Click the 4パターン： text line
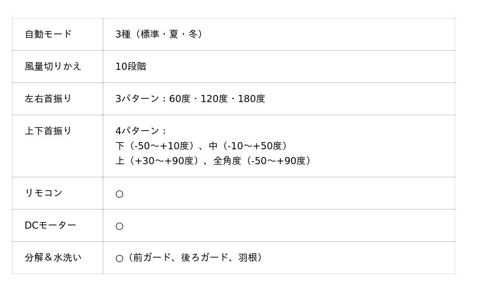The image size is (478, 292). point(141,131)
